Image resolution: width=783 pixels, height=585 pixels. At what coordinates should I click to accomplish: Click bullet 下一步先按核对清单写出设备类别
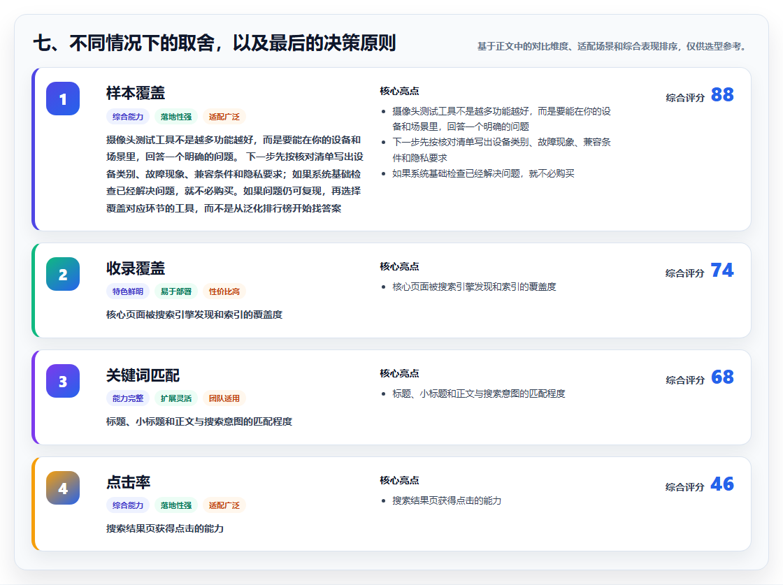coord(501,150)
